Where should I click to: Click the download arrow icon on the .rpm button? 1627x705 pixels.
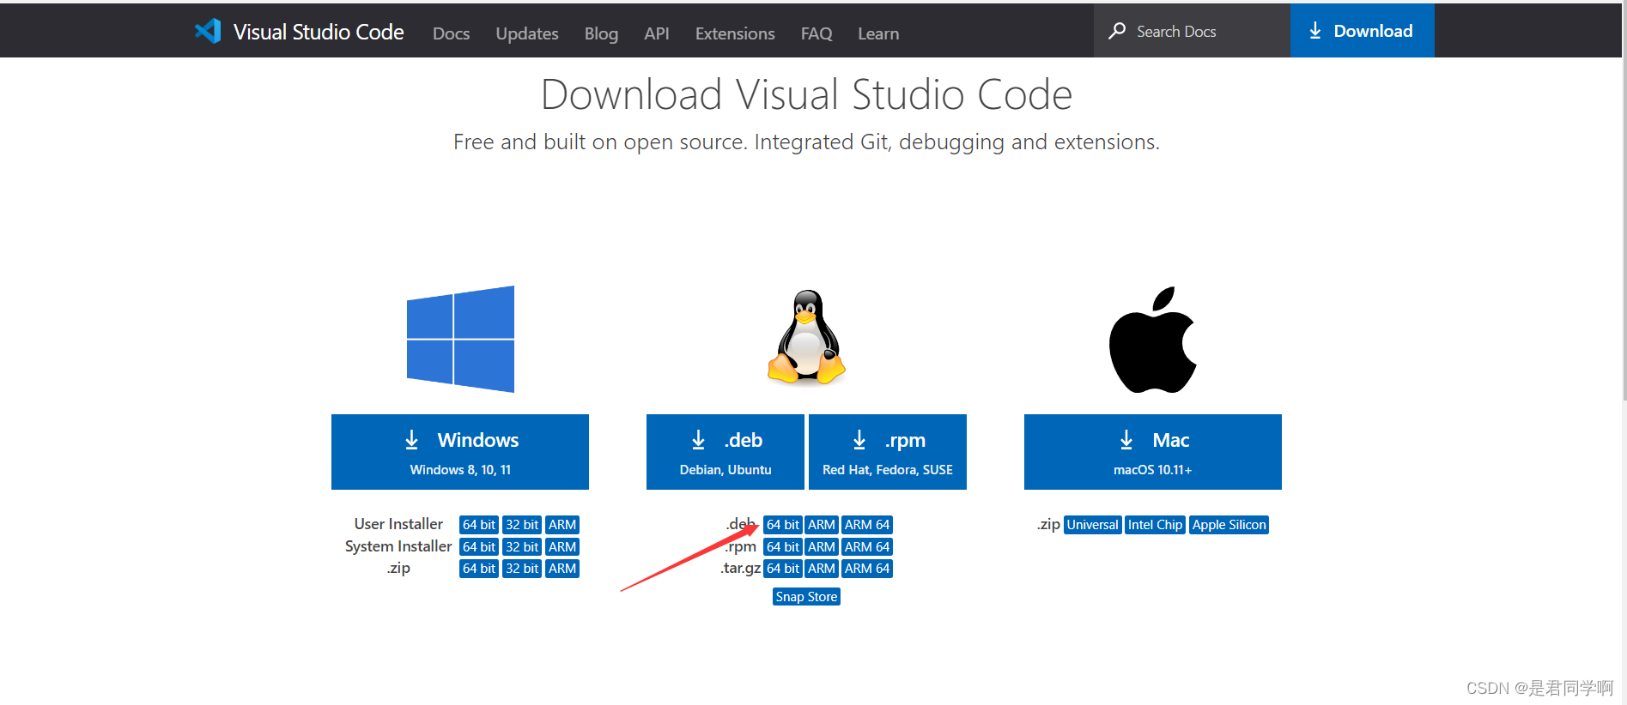pos(859,440)
